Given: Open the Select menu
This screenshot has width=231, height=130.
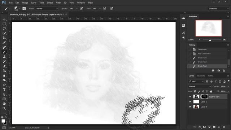Looking at the screenshot, I should (50, 3).
